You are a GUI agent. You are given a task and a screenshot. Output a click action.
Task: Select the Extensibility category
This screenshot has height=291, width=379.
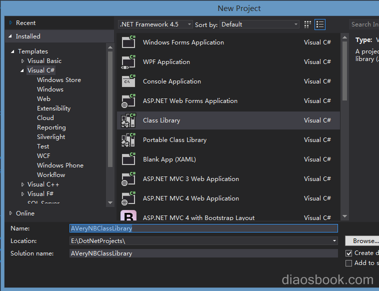point(53,108)
